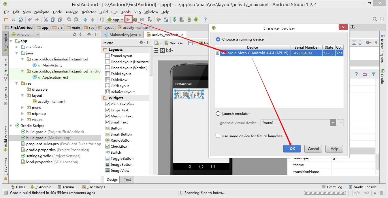Click the Navigate Forward arrow icon
The height and width of the screenshot is (198, 388).
93,20
